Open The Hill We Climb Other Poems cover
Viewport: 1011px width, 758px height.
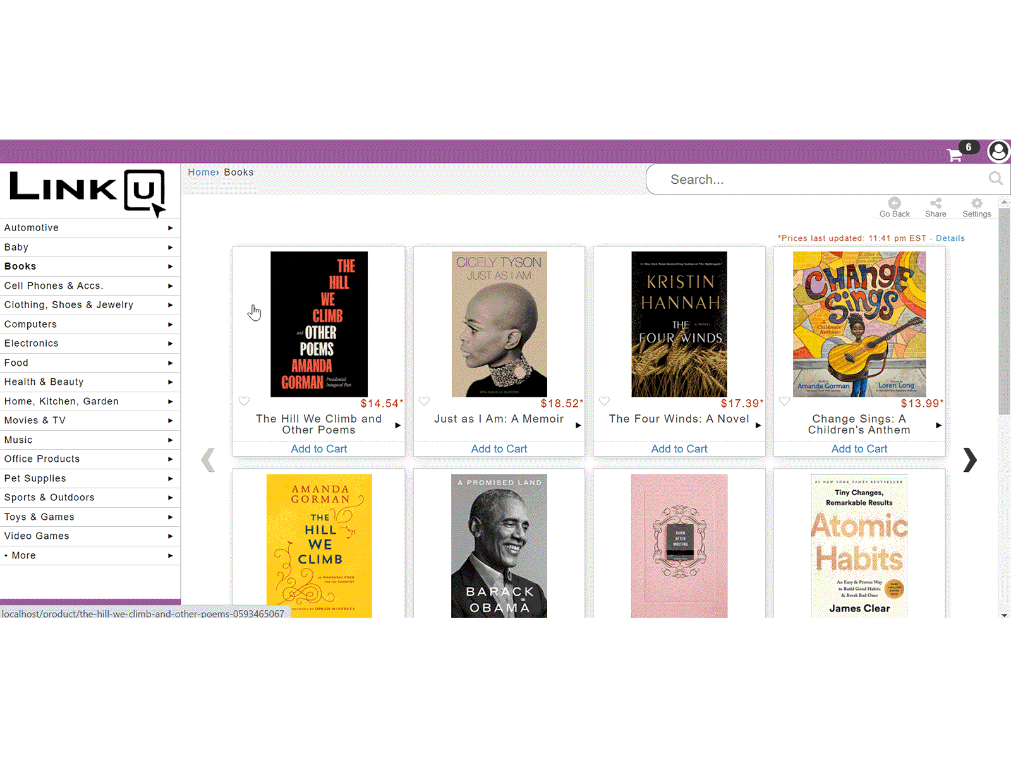319,324
